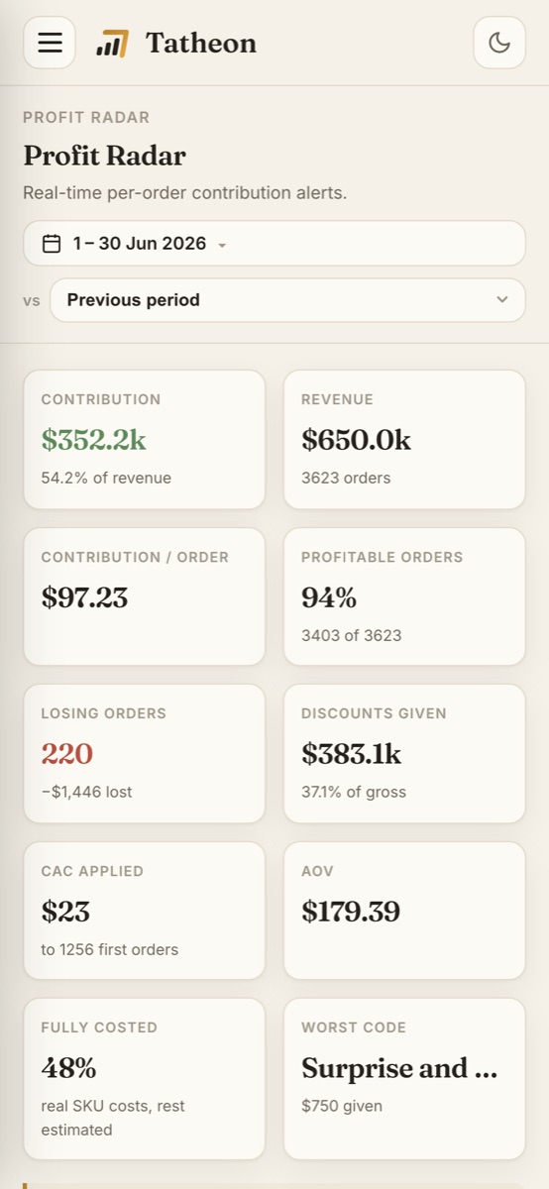
Task: Open the AOV $179.39 card
Action: (x=404, y=911)
